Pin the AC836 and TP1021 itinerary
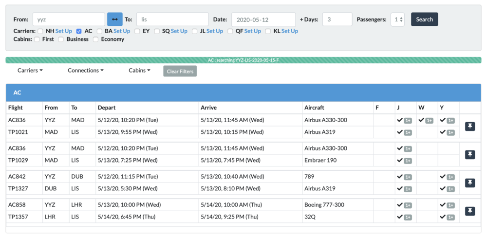The image size is (487, 238). (469, 126)
